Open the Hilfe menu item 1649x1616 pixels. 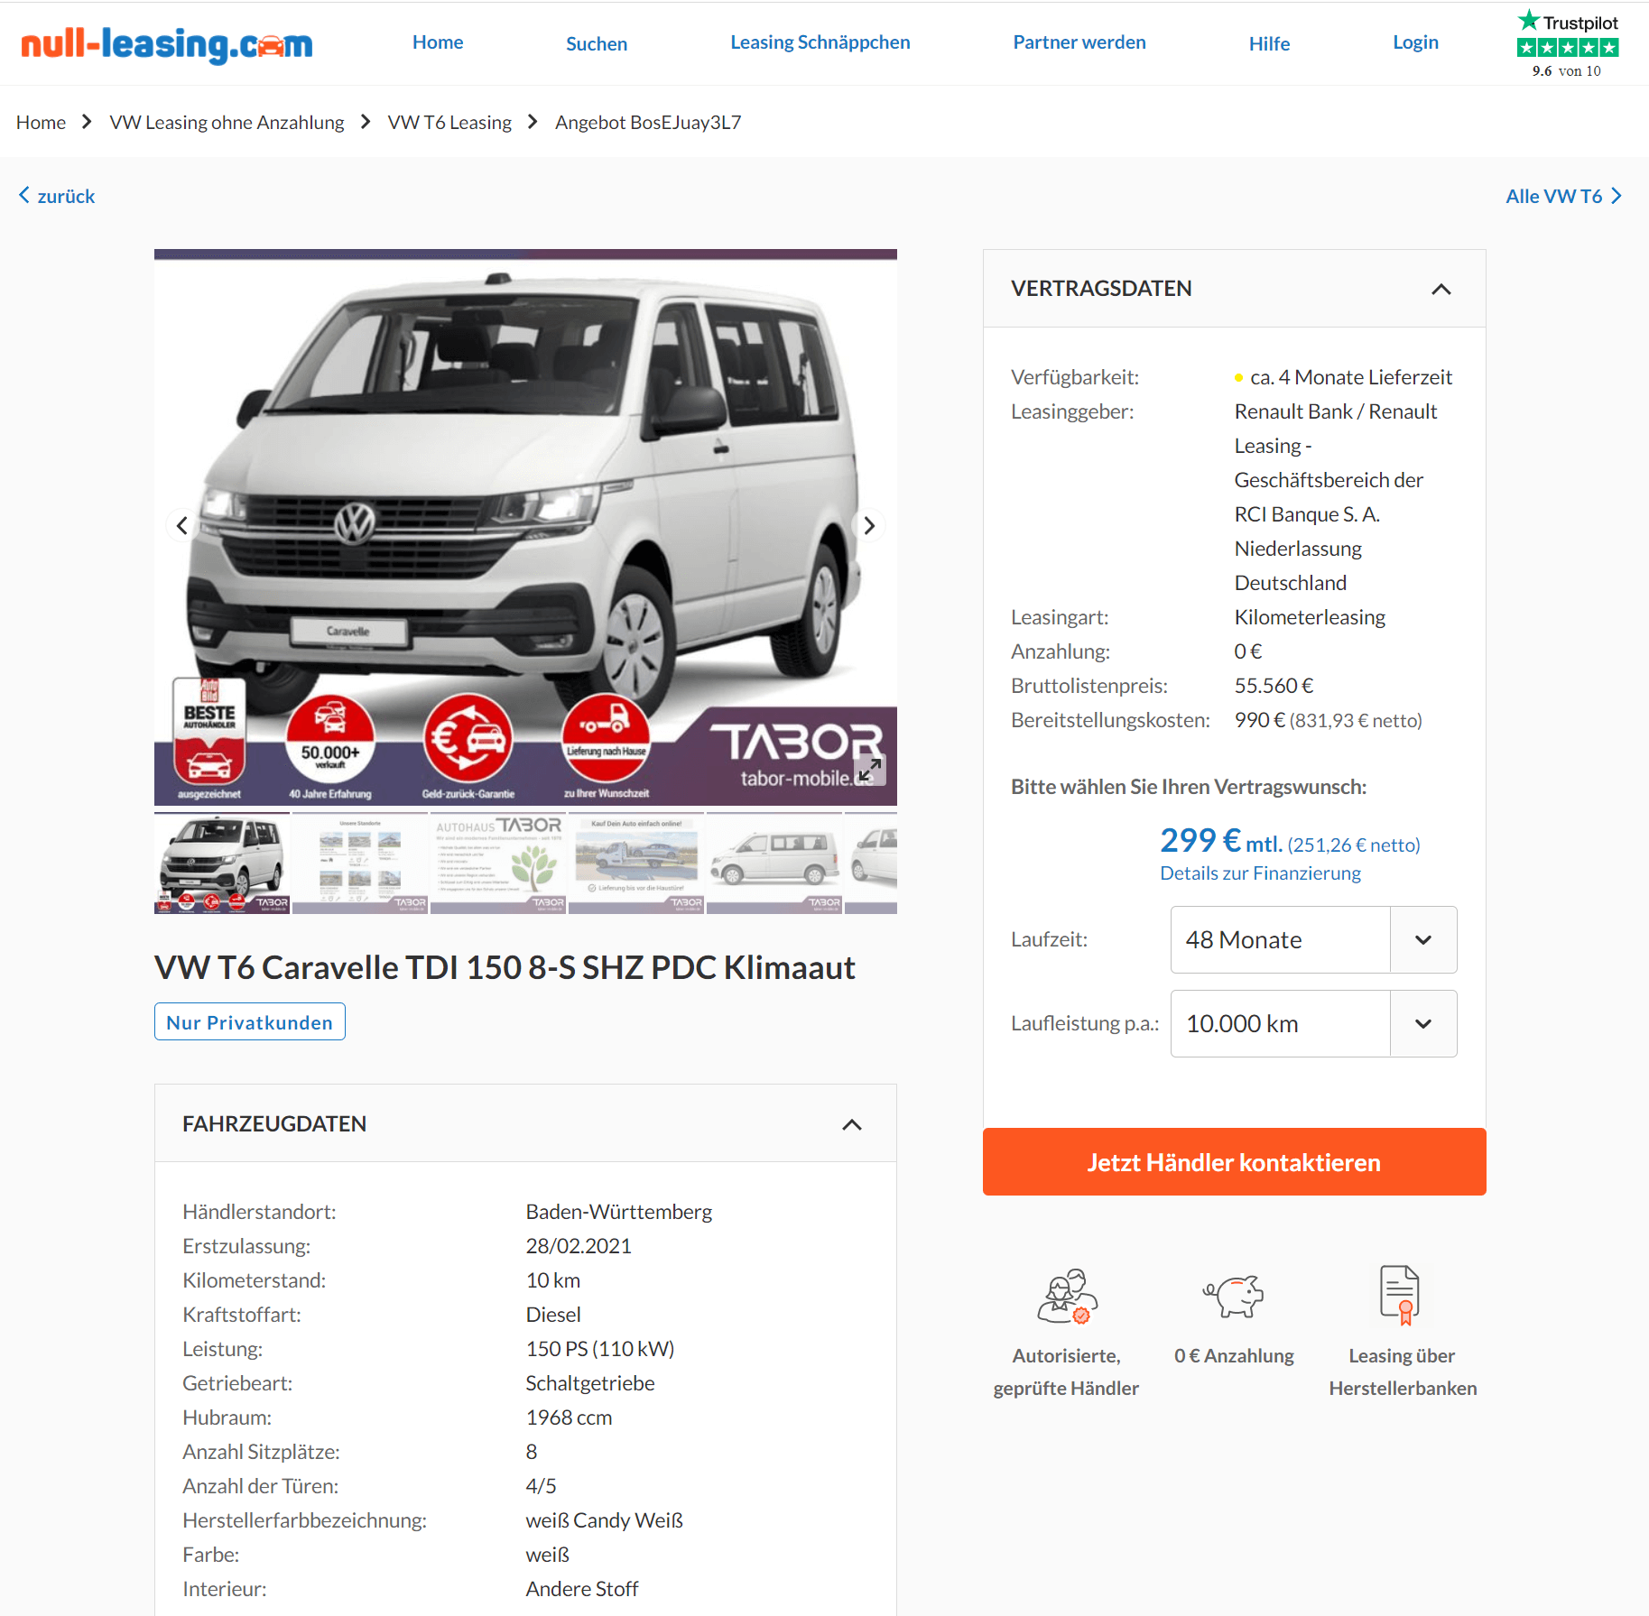(x=1269, y=43)
